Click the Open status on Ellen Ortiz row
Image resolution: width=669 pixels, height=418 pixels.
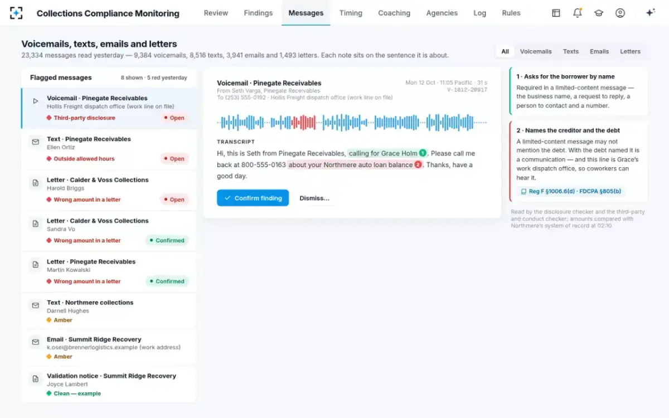tap(174, 159)
